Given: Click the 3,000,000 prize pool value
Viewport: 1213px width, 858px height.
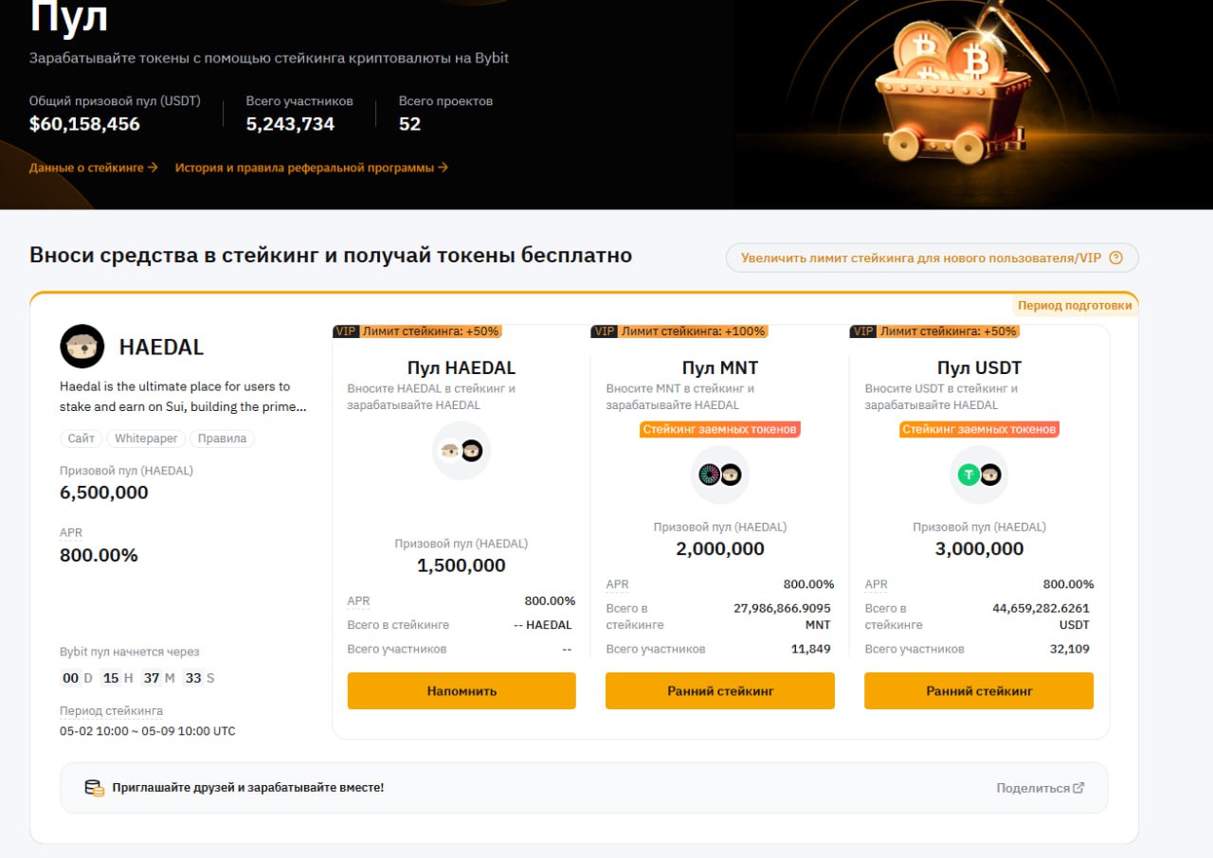Looking at the screenshot, I should click(x=979, y=548).
